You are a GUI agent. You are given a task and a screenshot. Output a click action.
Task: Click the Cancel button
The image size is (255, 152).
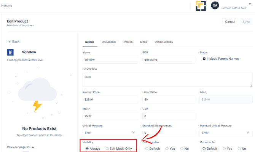[x=230, y=22]
